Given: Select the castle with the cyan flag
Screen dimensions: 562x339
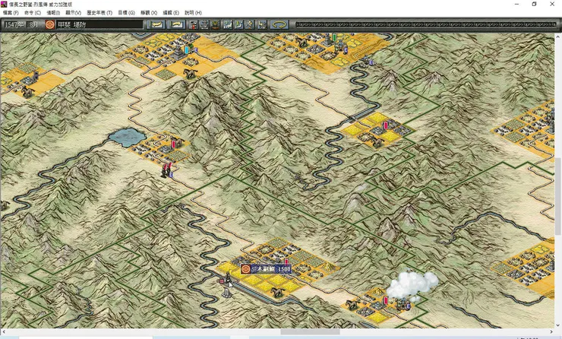Looking at the screenshot, I should click(x=180, y=53).
